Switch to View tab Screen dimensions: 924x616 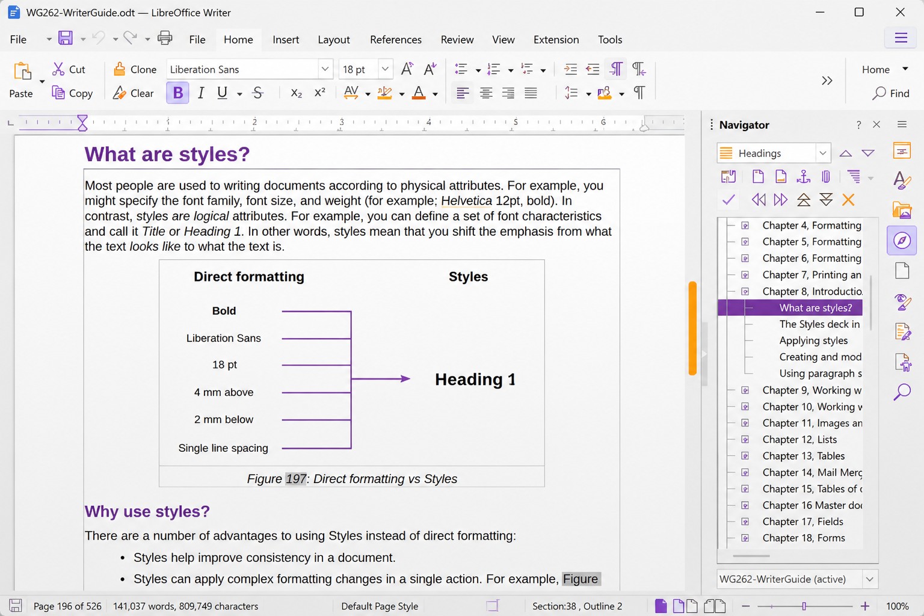pos(504,39)
